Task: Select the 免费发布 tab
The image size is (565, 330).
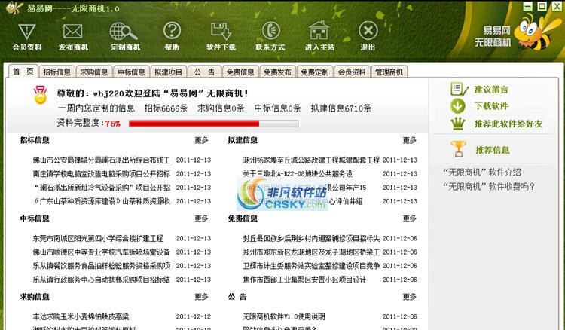Action: click(x=277, y=72)
